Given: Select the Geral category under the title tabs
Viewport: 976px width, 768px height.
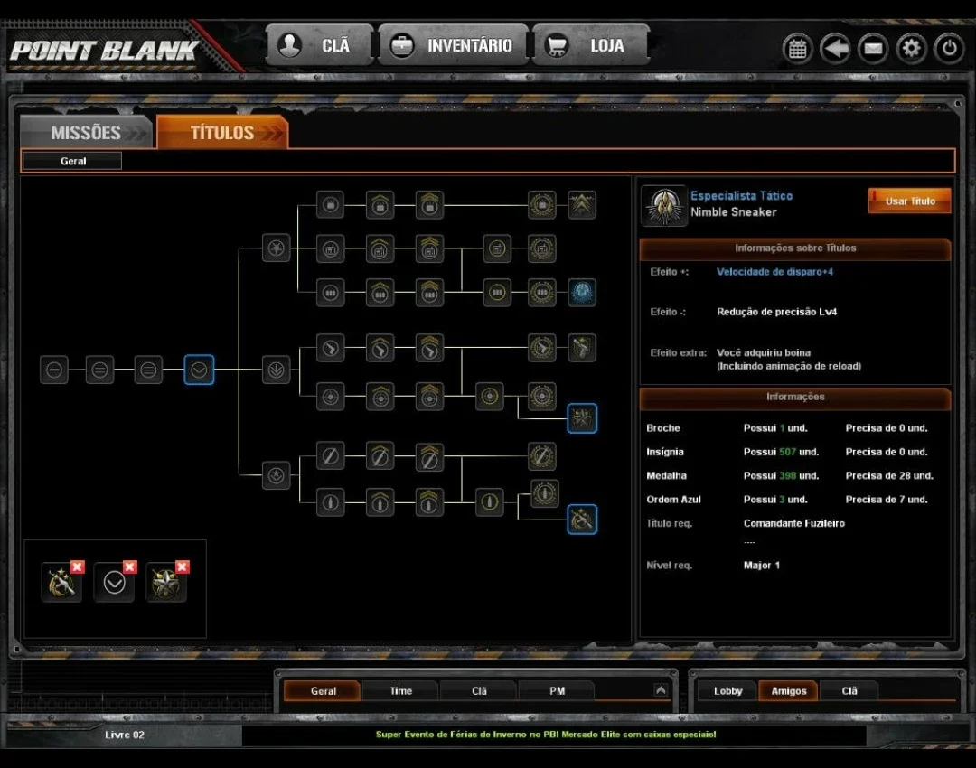Looking at the screenshot, I should click(x=73, y=161).
